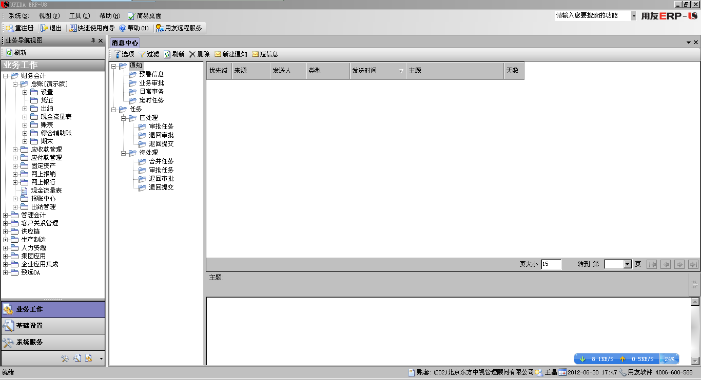Go to the next page of messages
Screen dimensions: 701x380
pyautogui.click(x=679, y=264)
